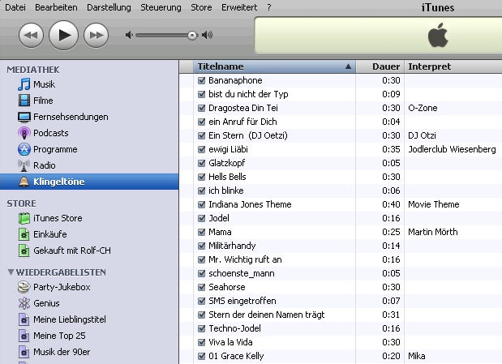
Task: Select the song 'ein Anruf für Dich'
Action: (x=242, y=122)
